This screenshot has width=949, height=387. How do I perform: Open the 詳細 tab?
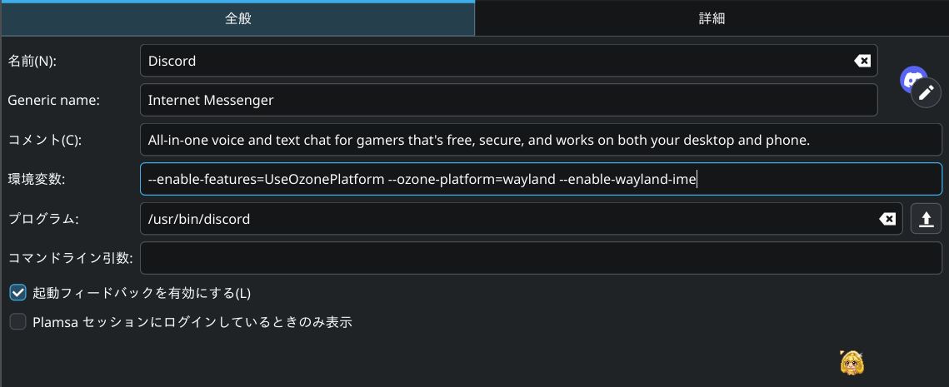[712, 18]
